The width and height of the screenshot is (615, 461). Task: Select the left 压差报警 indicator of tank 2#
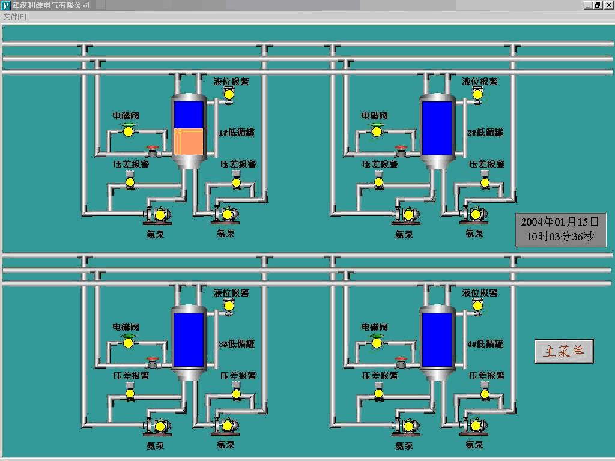(378, 182)
